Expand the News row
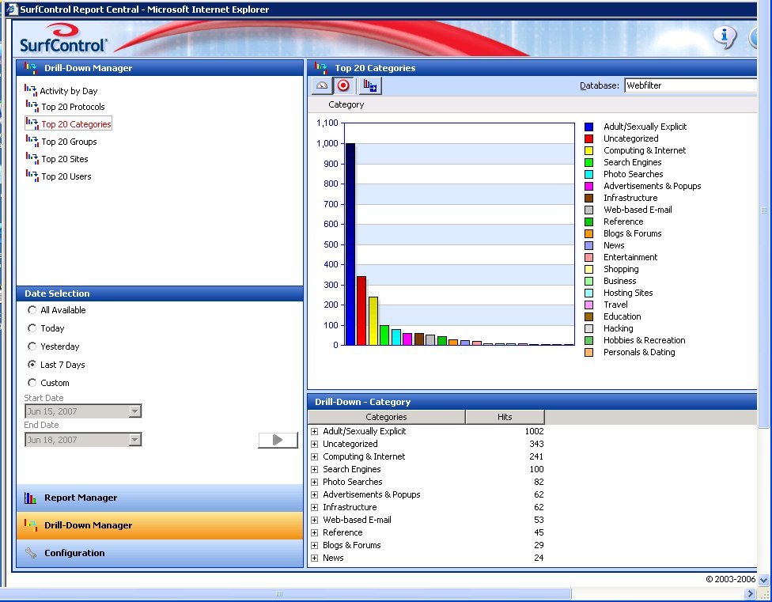Screen dimensions: 772x602 [315, 558]
